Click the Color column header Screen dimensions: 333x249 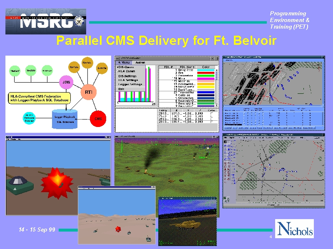[x=206, y=67]
